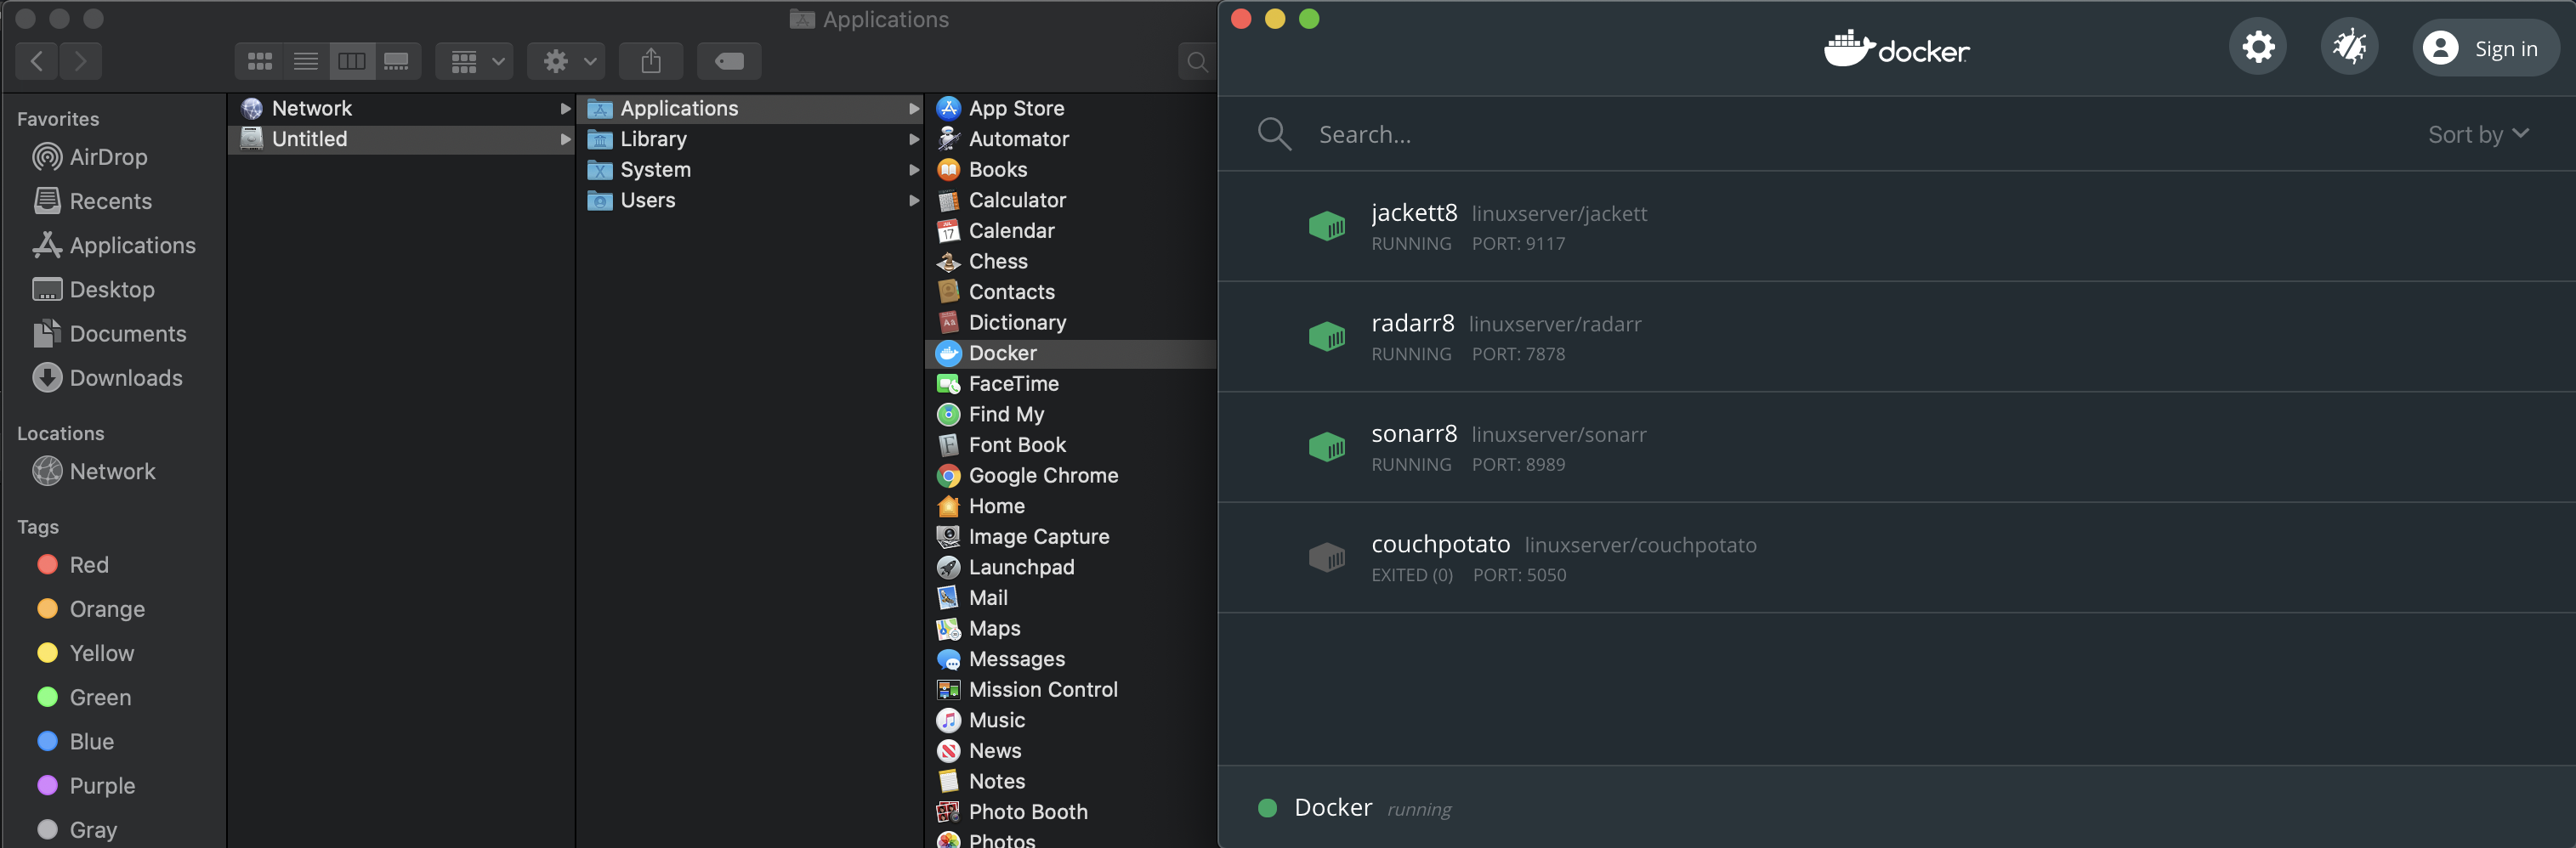Select the Green tag in sidebar
This screenshot has height=848, width=2576.
tap(84, 697)
